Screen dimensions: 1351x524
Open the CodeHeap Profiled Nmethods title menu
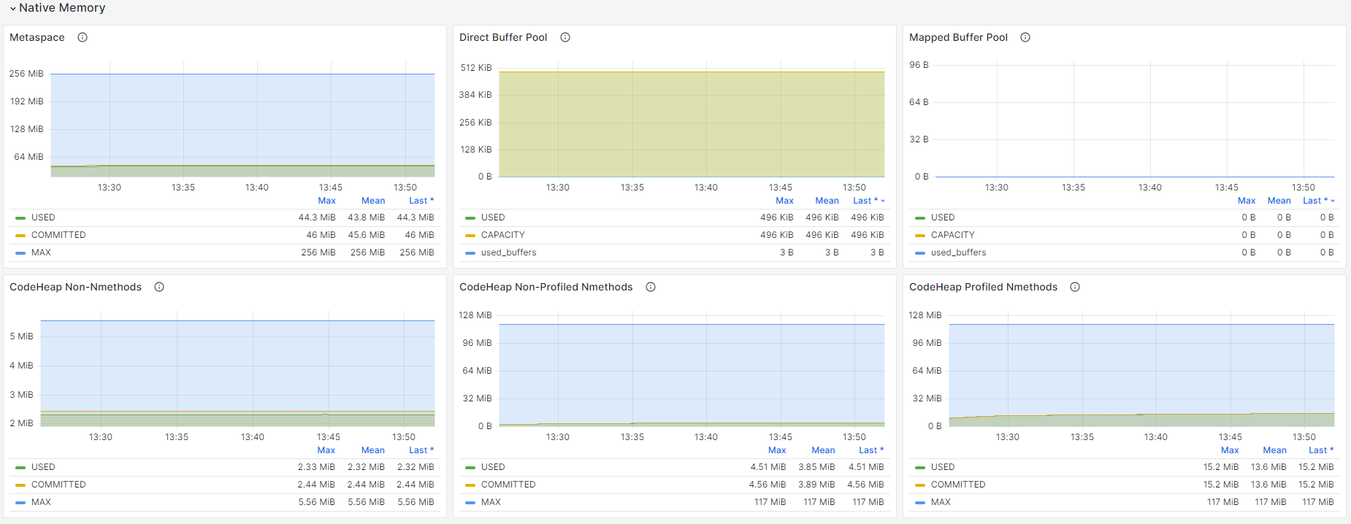pos(983,287)
